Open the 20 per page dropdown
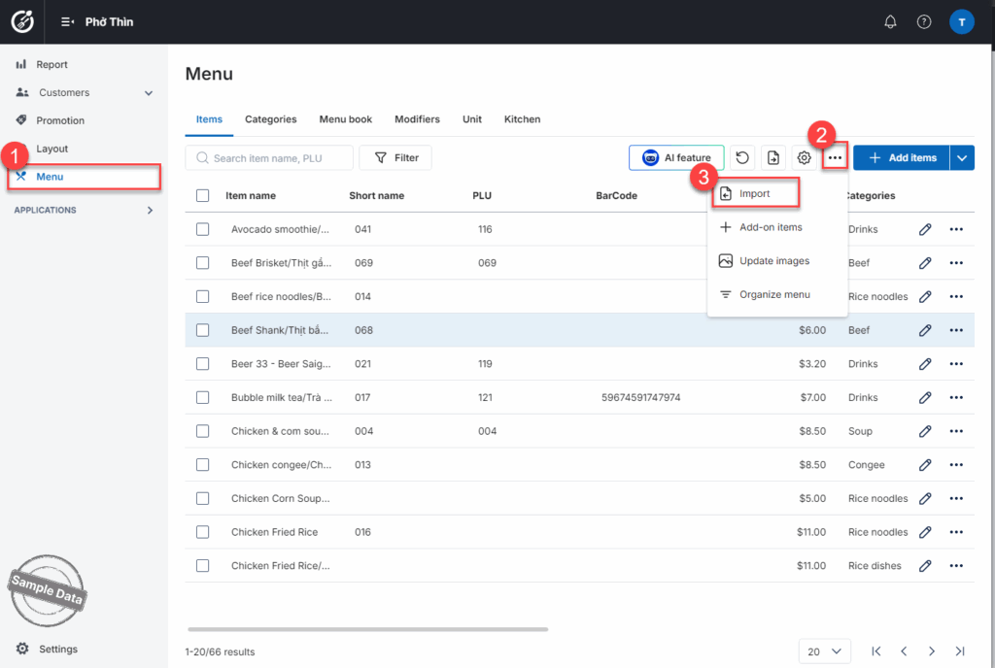 click(824, 651)
